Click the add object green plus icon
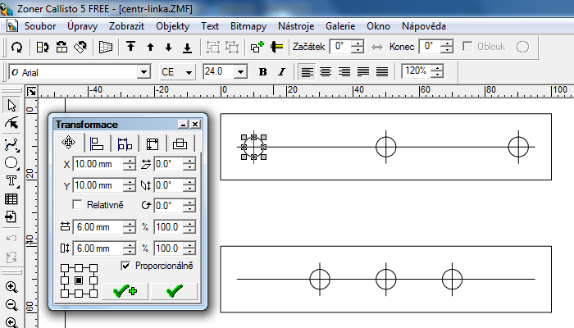Viewport: 574px width, 328px height. 257,47
